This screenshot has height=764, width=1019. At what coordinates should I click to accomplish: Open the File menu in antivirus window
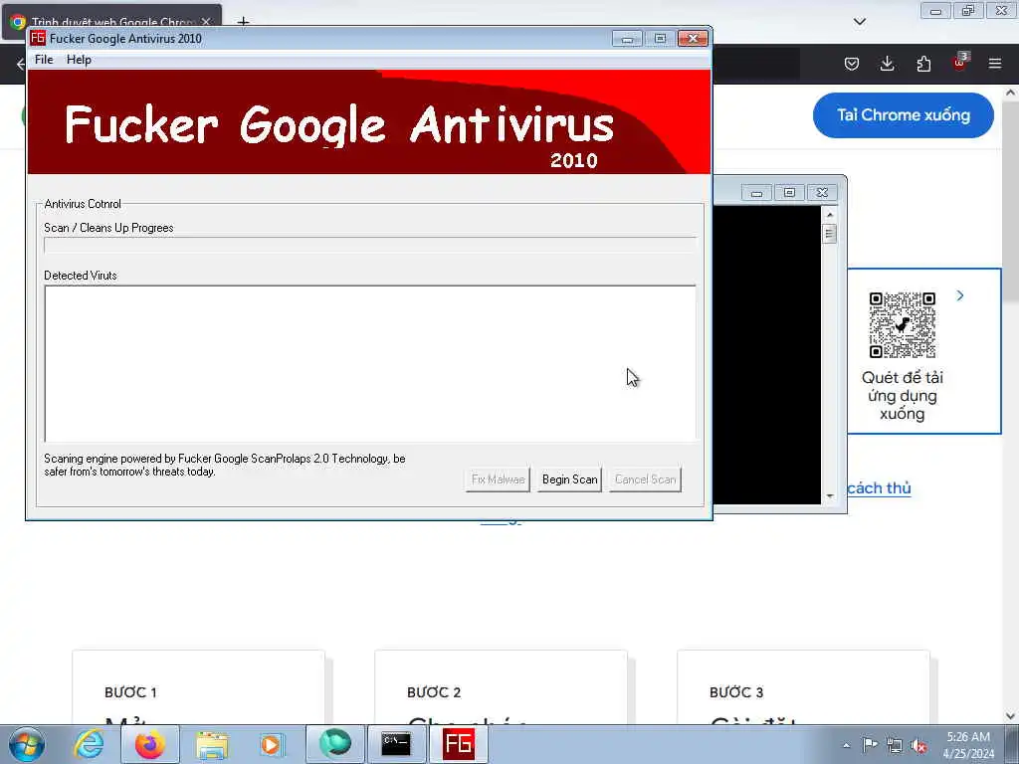pyautogui.click(x=44, y=59)
